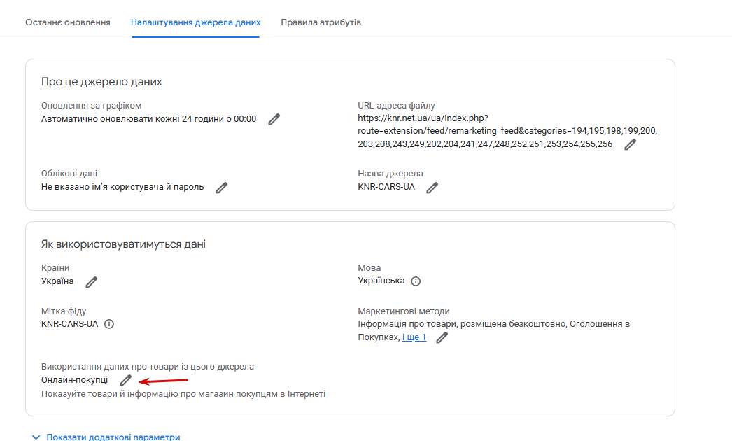732x441 pixels.
Task: Click the Як використовуватимуться дані heading
Action: (x=123, y=244)
